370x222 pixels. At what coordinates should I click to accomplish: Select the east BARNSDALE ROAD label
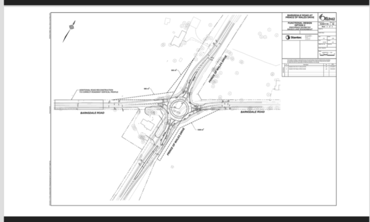(252, 112)
